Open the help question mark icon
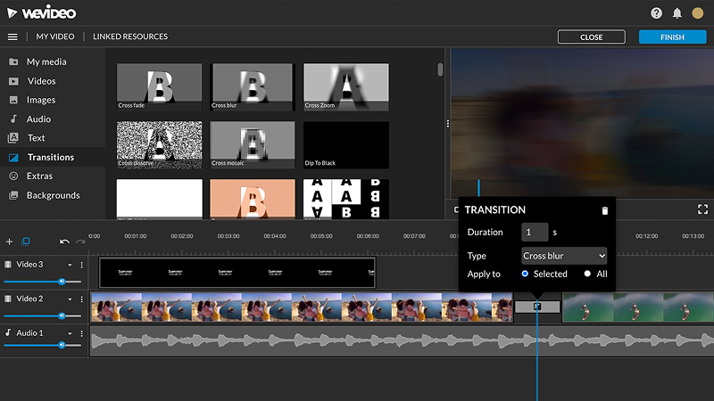 point(657,13)
